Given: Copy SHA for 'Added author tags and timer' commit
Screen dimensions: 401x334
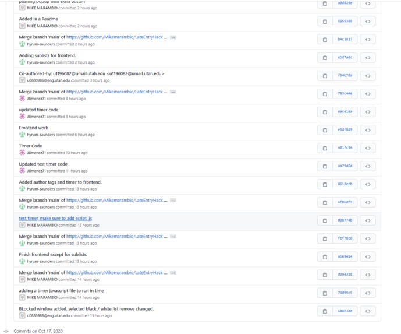Looking at the screenshot, I should pos(325,184).
